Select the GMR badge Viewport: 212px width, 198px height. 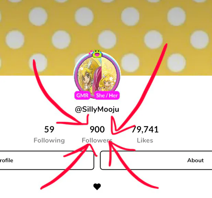coord(82,95)
